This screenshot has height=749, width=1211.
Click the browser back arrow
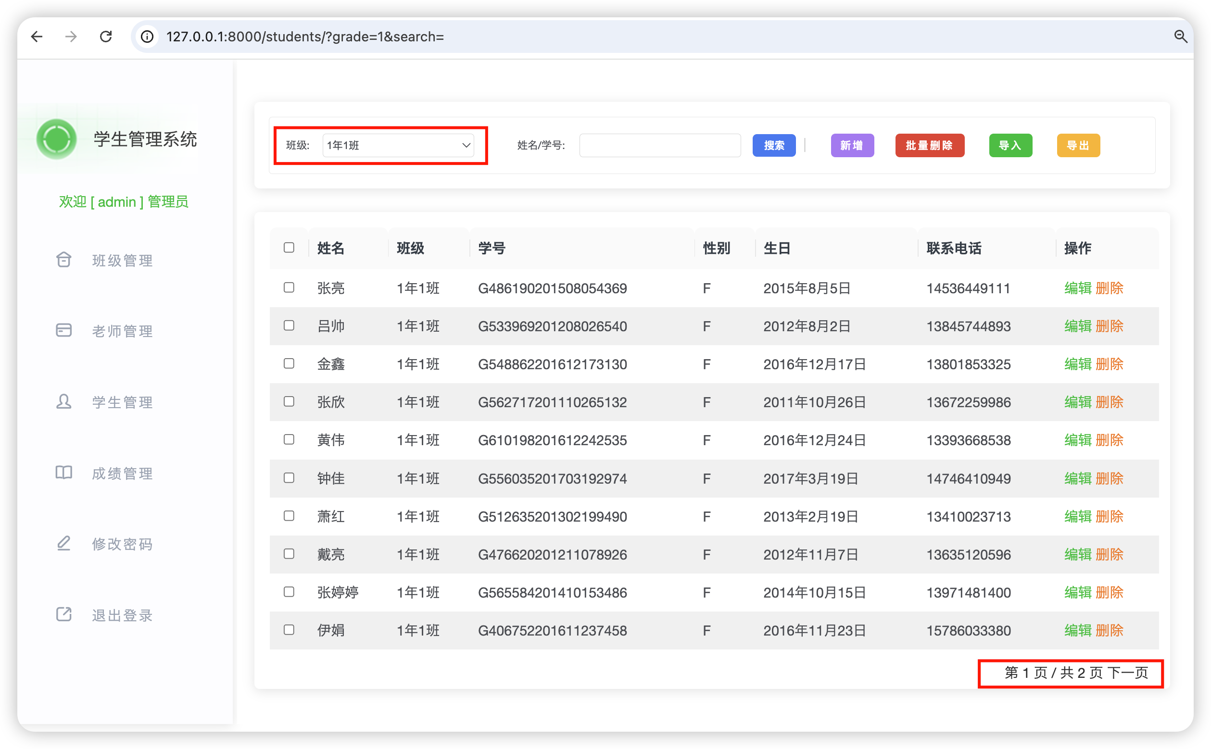pyautogui.click(x=37, y=36)
